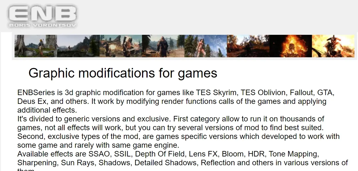Click the flaming skull banner image

click(291, 46)
